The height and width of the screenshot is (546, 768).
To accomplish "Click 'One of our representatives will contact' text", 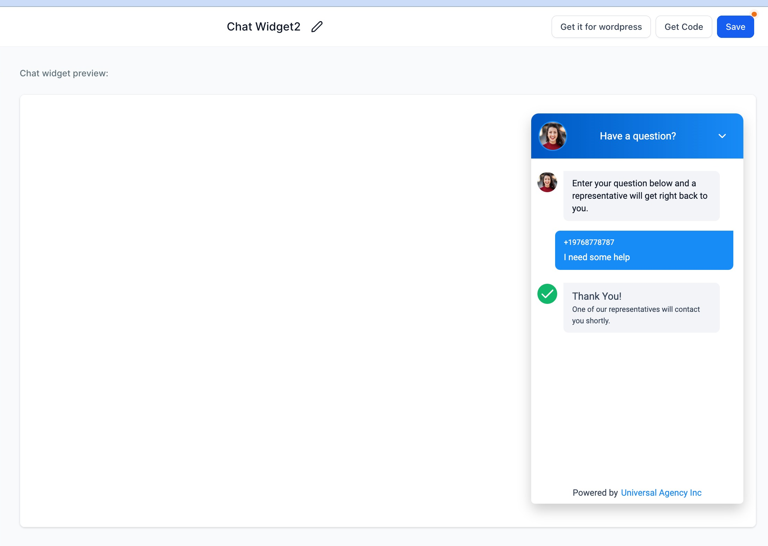I will (x=636, y=309).
